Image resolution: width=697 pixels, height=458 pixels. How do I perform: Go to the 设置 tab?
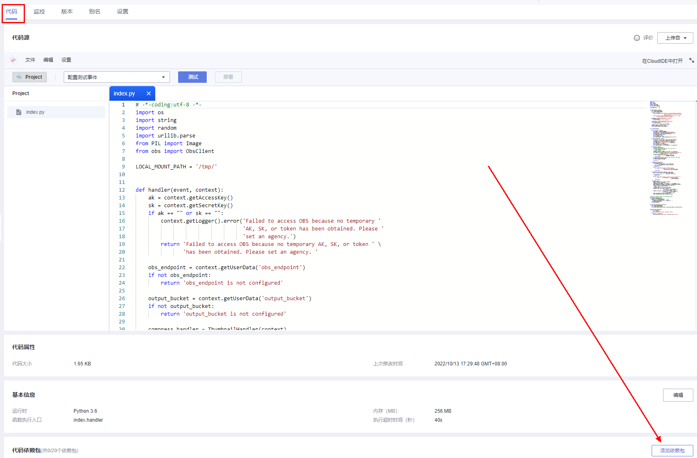click(123, 11)
